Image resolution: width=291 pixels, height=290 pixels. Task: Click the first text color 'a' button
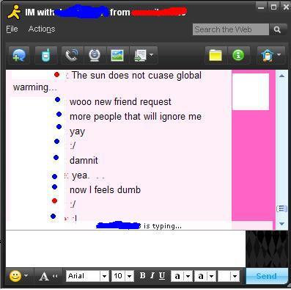tap(177, 276)
